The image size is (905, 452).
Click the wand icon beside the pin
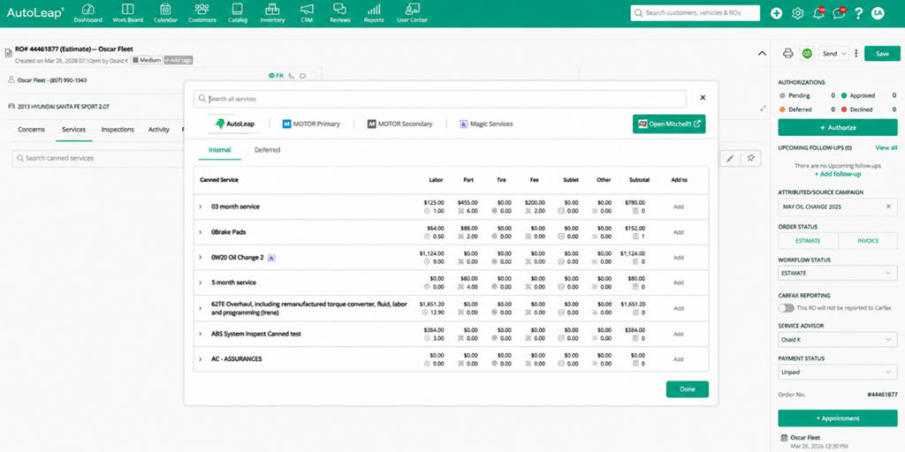pos(730,158)
